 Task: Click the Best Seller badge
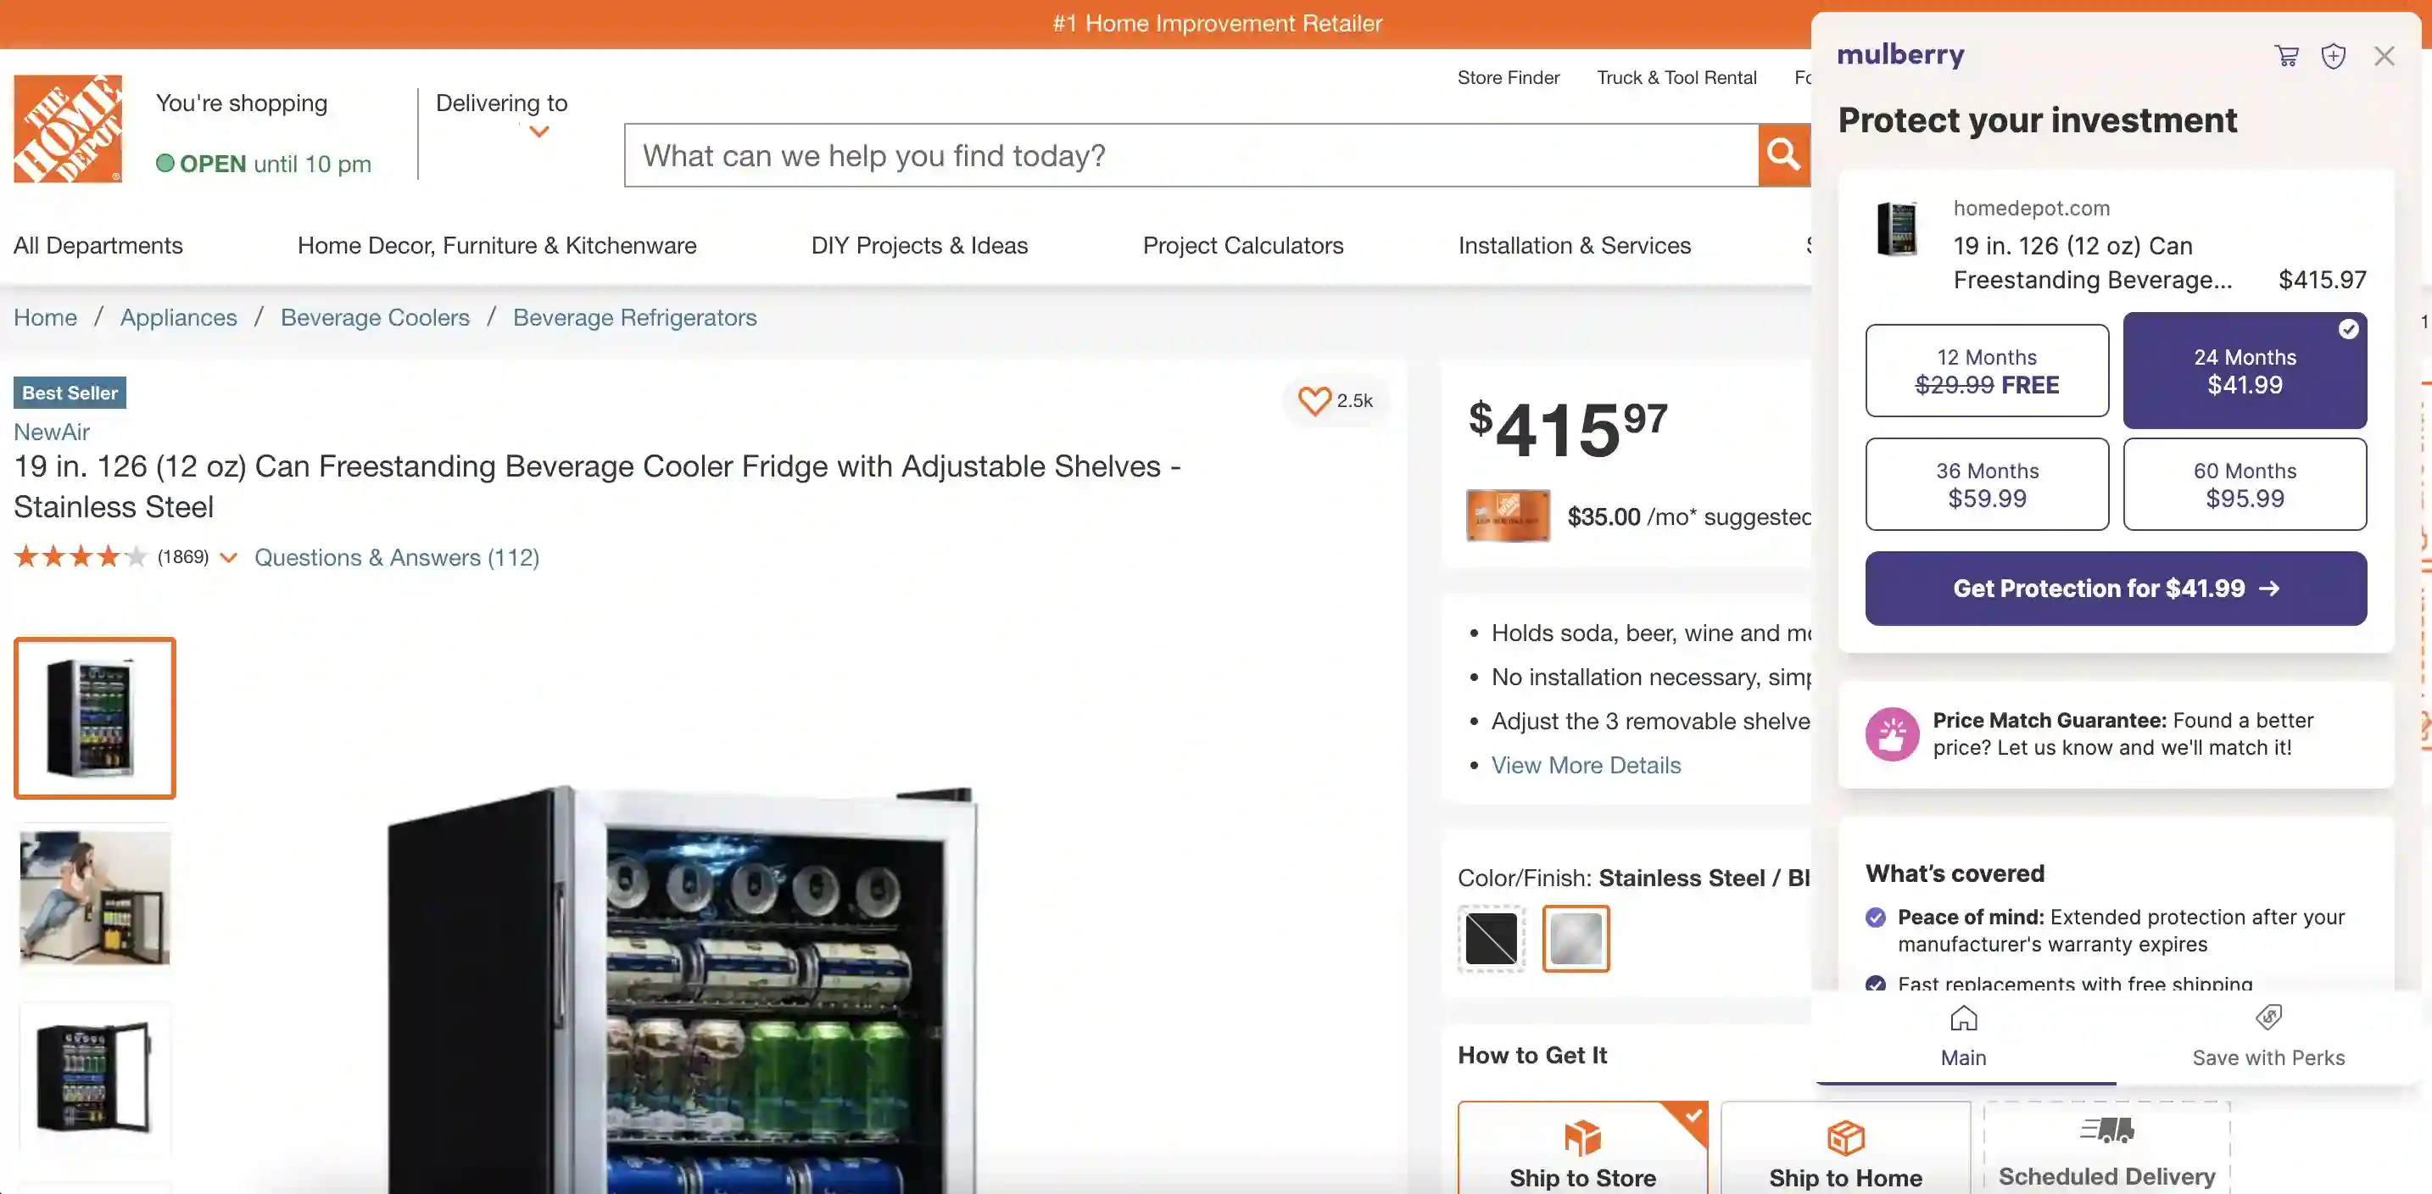point(70,393)
